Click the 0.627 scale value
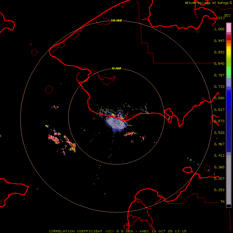This screenshot has height=233, width=233. point(219,110)
